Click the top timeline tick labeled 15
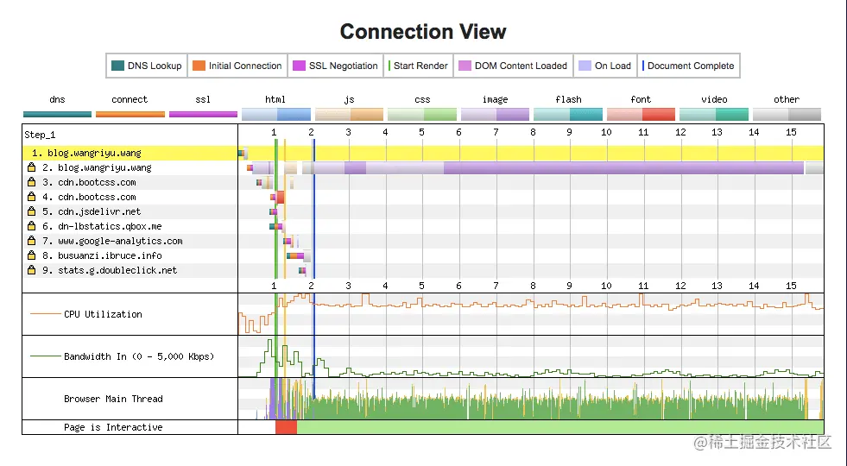This screenshot has height=466, width=847. pyautogui.click(x=791, y=132)
